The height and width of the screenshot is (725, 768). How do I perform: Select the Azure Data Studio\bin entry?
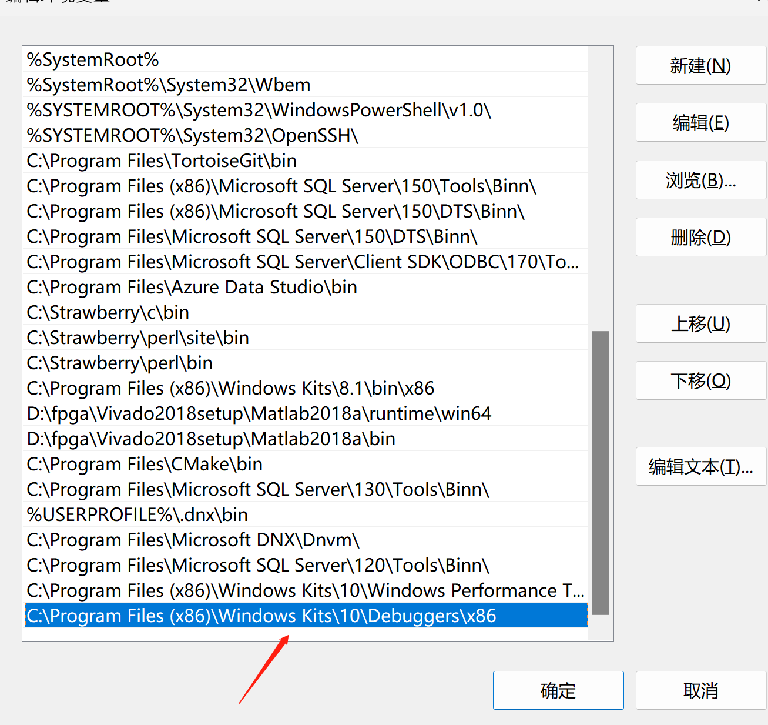pos(306,287)
